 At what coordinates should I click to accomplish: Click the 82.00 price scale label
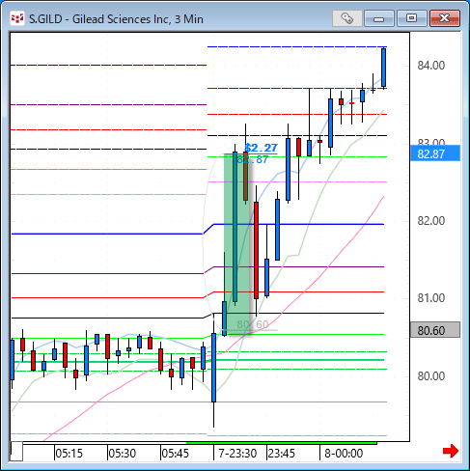coord(431,221)
